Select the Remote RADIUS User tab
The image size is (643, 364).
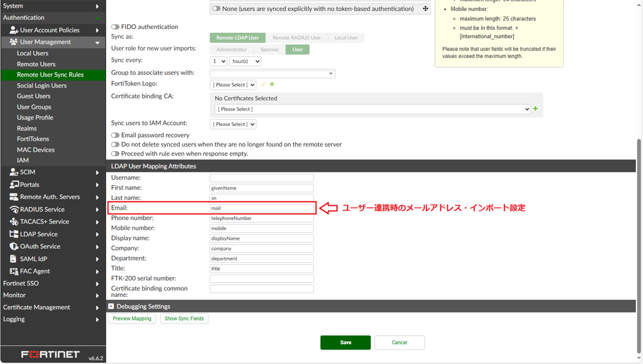(x=296, y=38)
